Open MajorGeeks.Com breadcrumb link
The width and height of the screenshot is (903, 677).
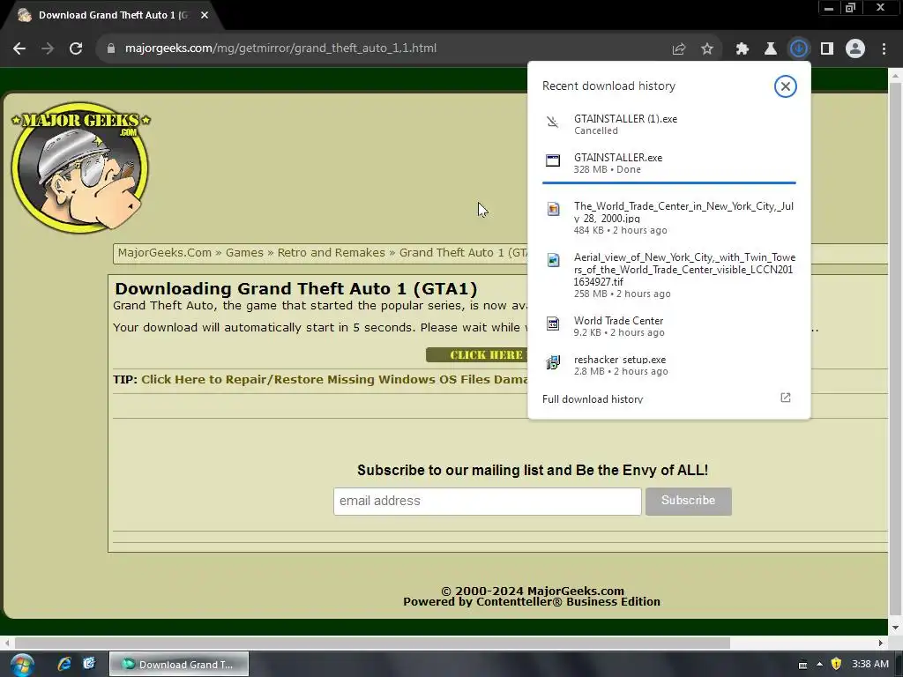pos(165,253)
